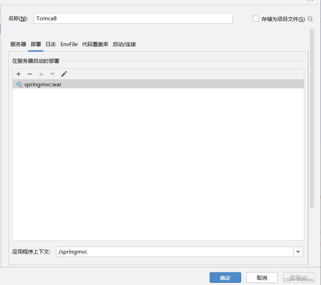Click the /springmvc application context field
The image size is (321, 285).
pos(175,251)
